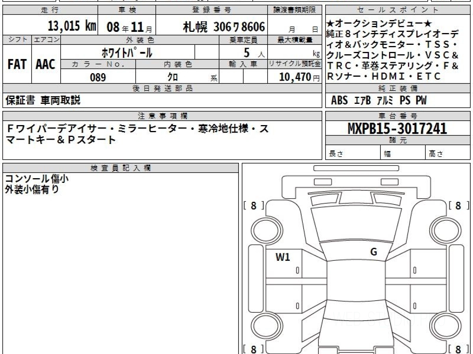Image resolution: width=473 pixels, height=354 pixels.
Task: Click the 検査員記入欄 header
Action: [121, 168]
